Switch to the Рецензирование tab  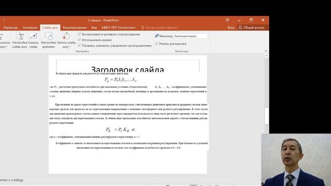coord(74,27)
